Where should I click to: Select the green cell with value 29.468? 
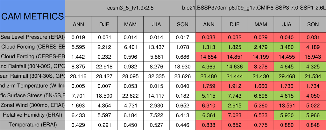click(x=287, y=76)
